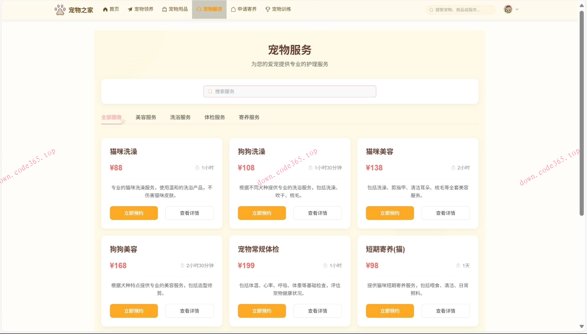The height and width of the screenshot is (334, 587).
Task: Click the scrollbar down arrow
Action: point(581,326)
